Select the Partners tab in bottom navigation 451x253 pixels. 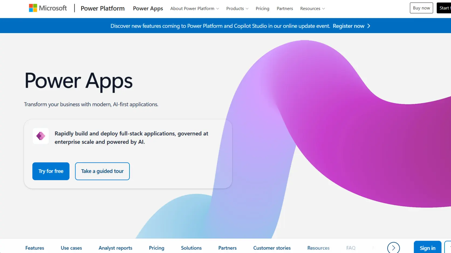pyautogui.click(x=227, y=248)
